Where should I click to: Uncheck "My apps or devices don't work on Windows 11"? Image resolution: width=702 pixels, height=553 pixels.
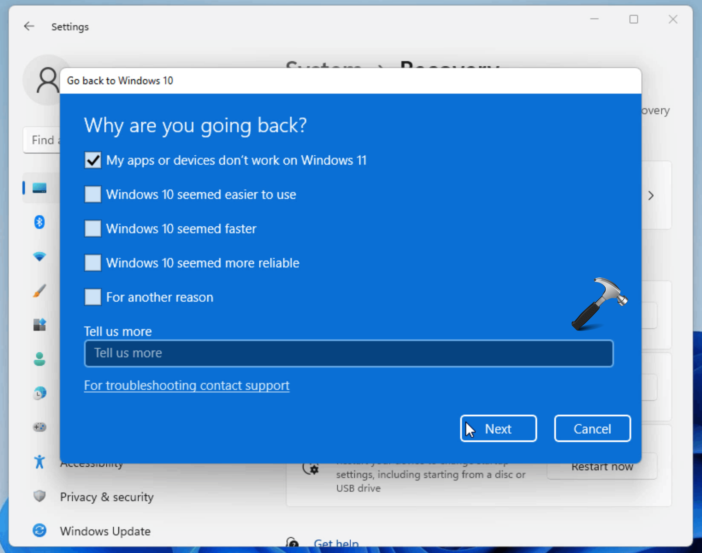point(92,160)
